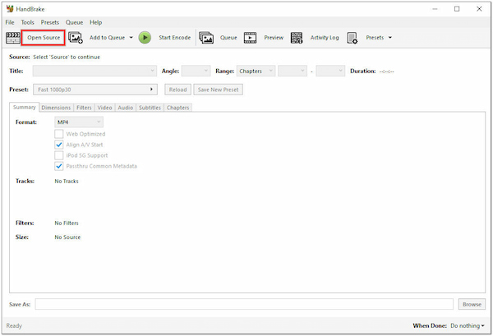Click the HandBrake app logo in title bar
Screen dimensions: 493x336
[x=10, y=9]
